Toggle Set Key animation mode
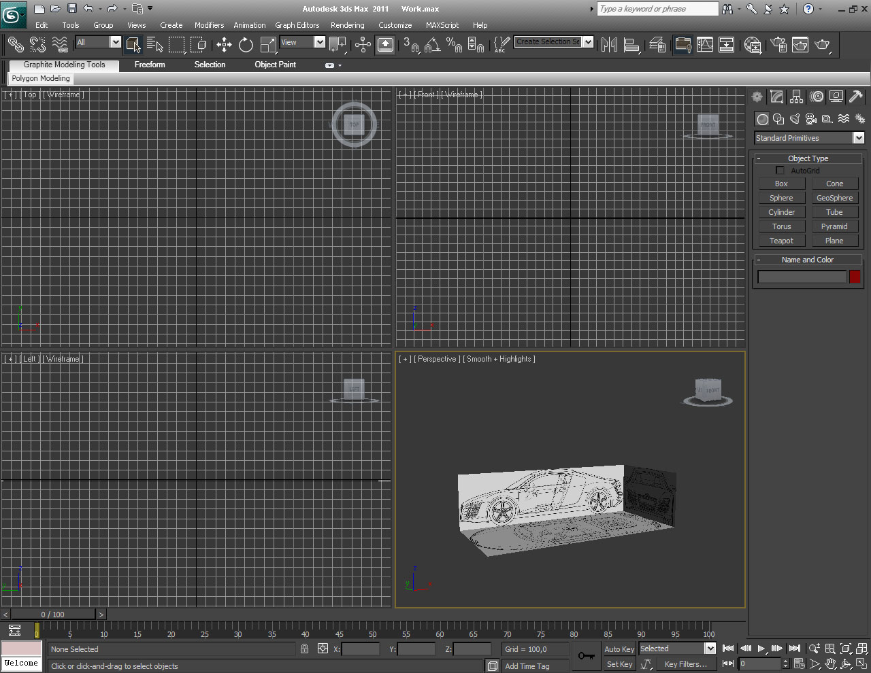Image resolution: width=871 pixels, height=673 pixels. (619, 664)
